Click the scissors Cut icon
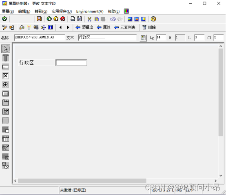Screen dimensions: 226x195 pyautogui.click(x=89, y=19)
